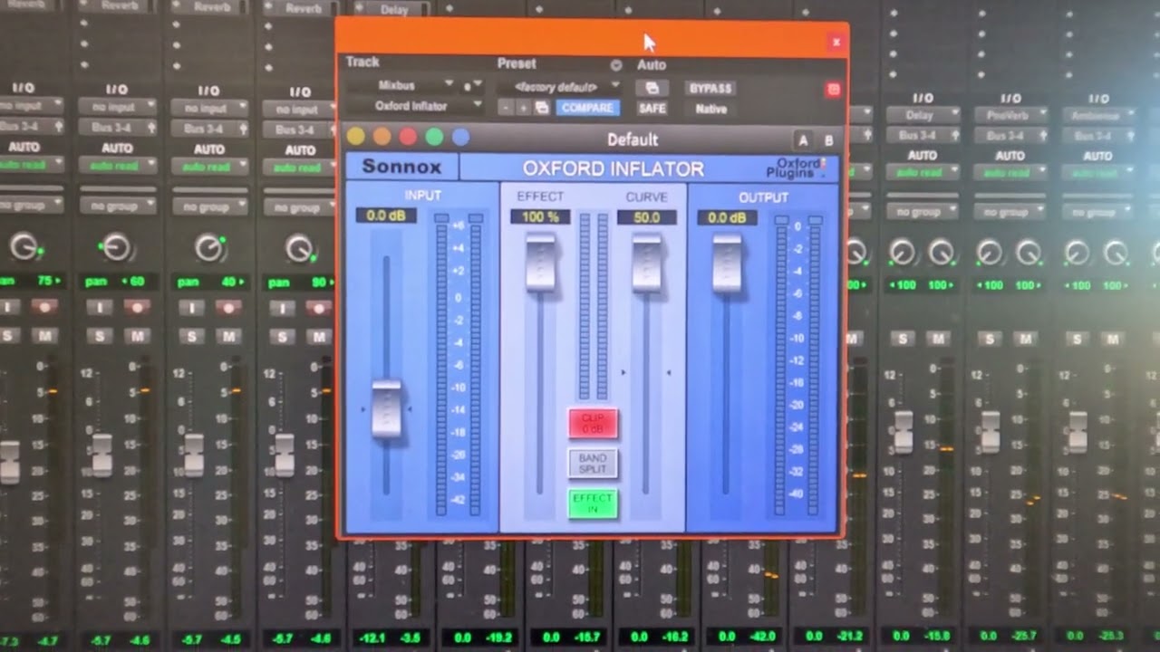Solo the track with pan 60

pos(101,336)
